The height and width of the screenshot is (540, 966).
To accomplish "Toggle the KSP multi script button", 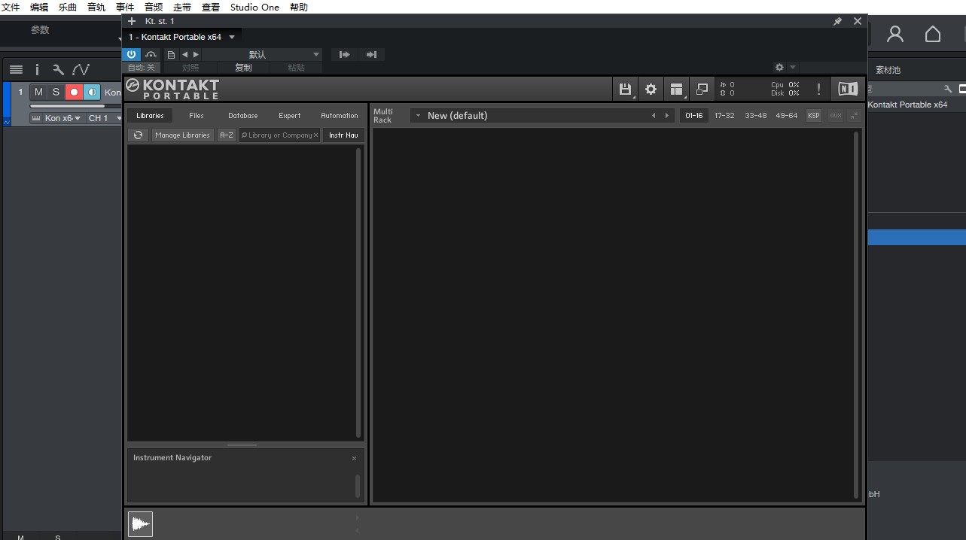I will pyautogui.click(x=814, y=116).
